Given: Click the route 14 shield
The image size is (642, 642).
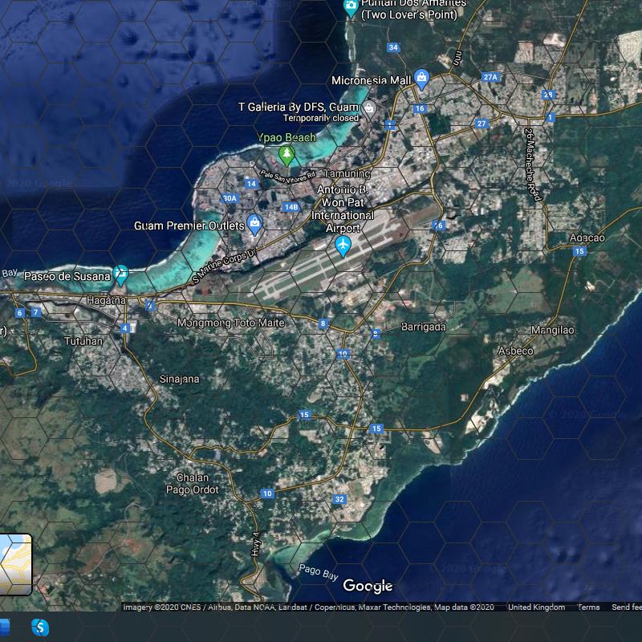Looking at the screenshot, I should [x=251, y=184].
